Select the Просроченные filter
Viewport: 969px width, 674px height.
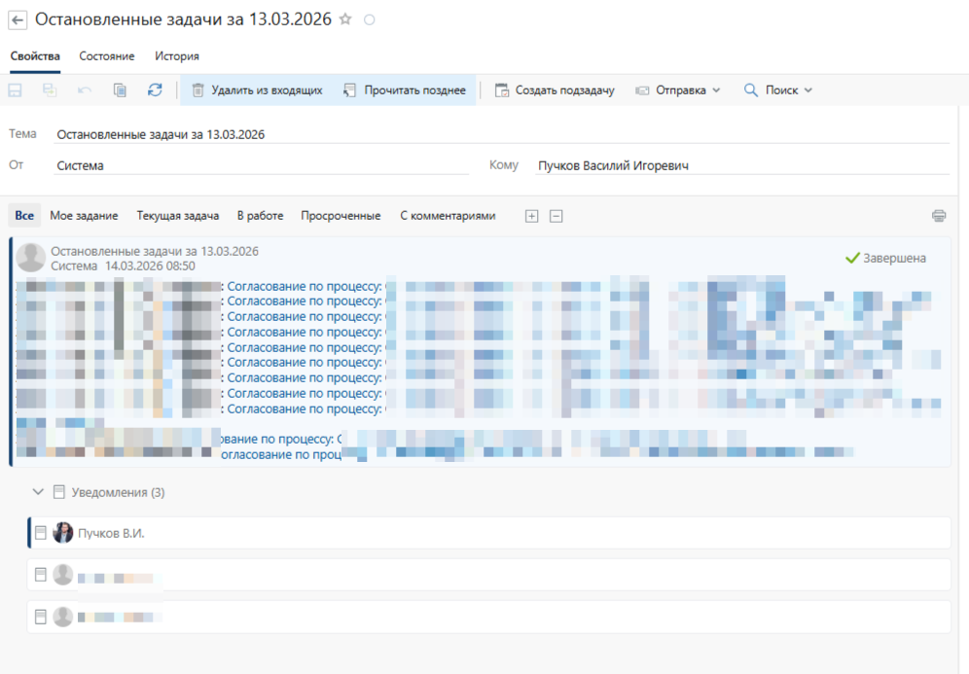pos(341,216)
